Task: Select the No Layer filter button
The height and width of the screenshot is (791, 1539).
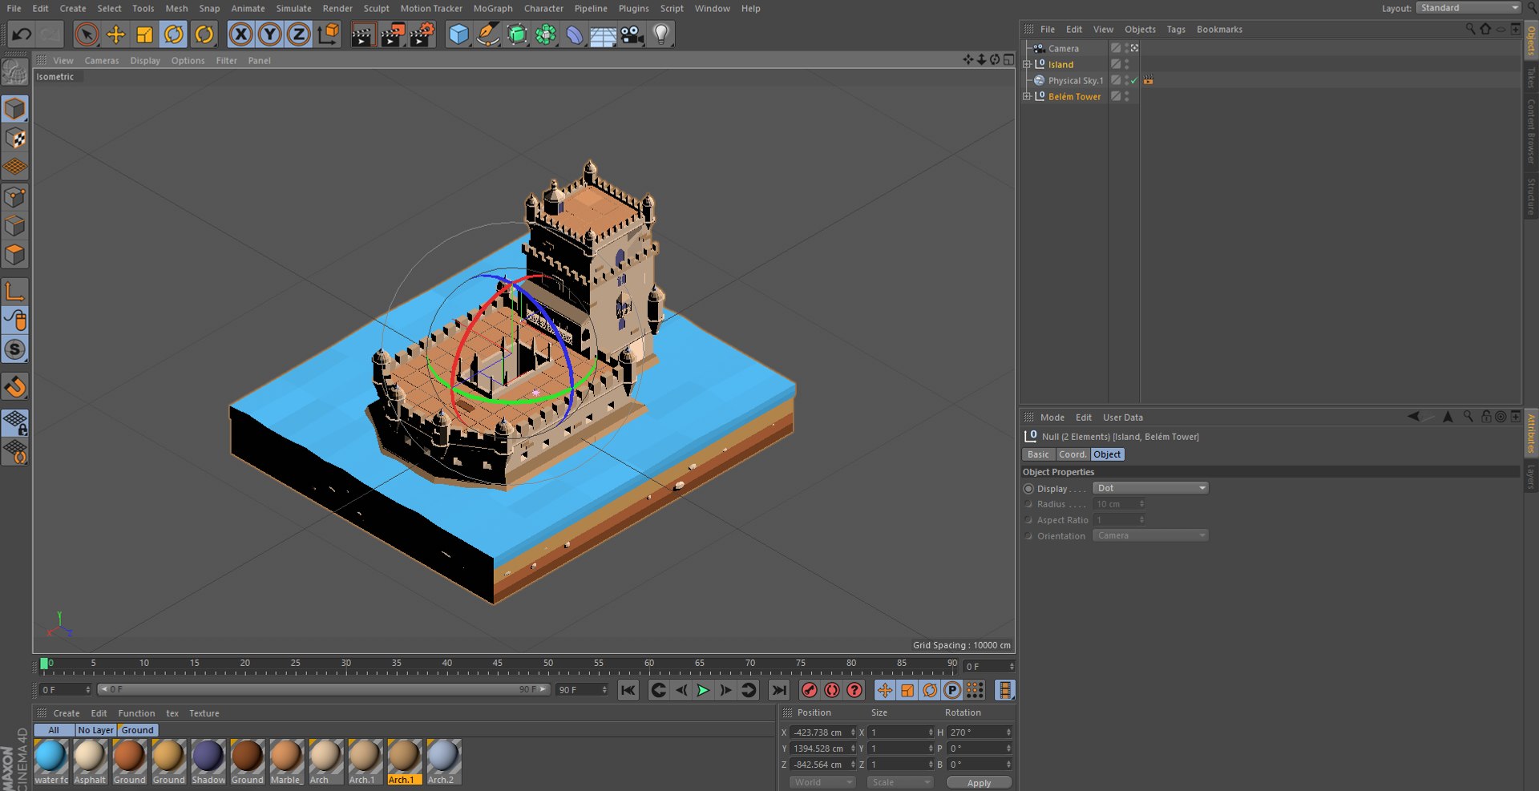Action: pyautogui.click(x=95, y=730)
